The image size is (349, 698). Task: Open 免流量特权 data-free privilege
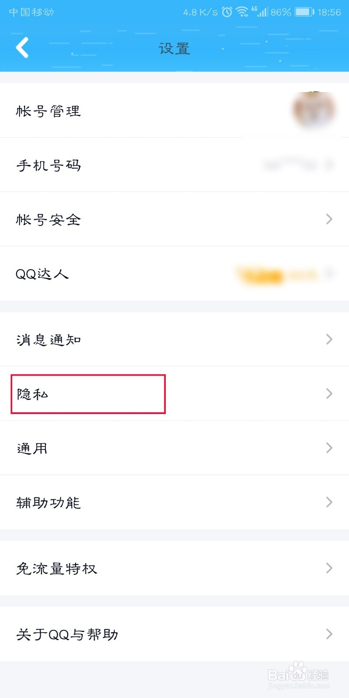(57, 568)
